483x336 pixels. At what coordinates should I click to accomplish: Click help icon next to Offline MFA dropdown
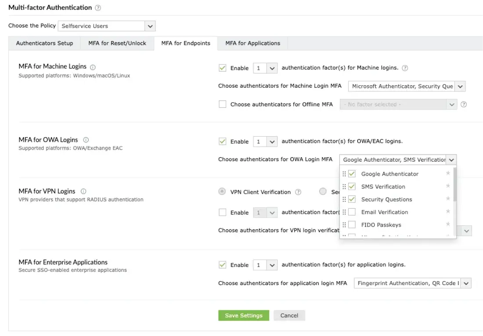464,105
